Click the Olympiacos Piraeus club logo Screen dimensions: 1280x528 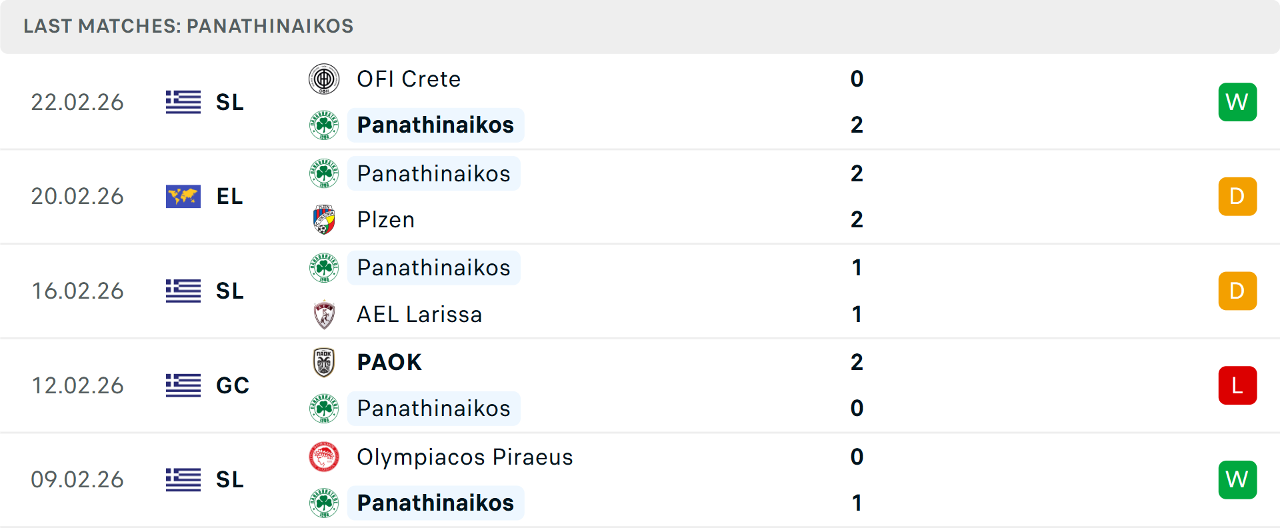[x=325, y=457]
